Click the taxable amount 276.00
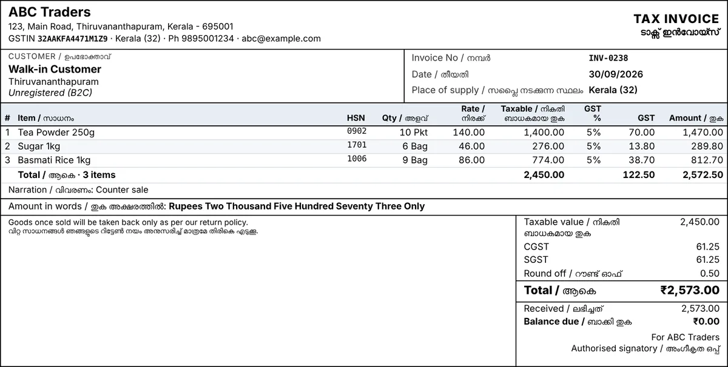The width and height of the screenshot is (728, 367). 548,146
